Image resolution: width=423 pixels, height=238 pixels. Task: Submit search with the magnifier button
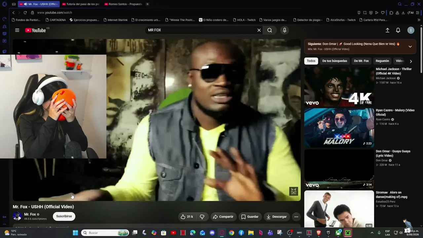coord(270,30)
